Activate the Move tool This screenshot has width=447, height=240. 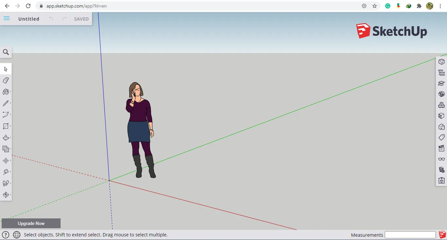[x=6, y=160]
